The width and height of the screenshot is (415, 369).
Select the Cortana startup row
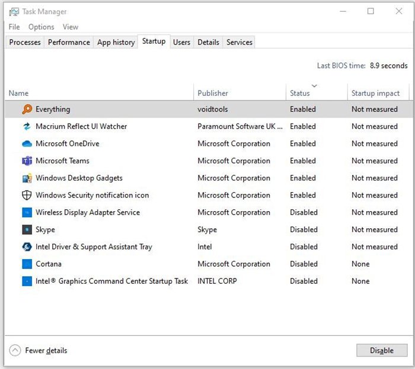click(49, 264)
